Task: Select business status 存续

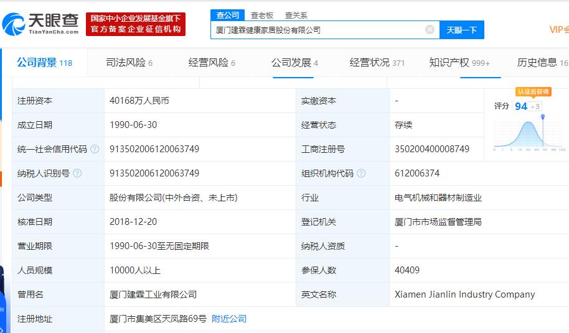Action: pos(403,125)
